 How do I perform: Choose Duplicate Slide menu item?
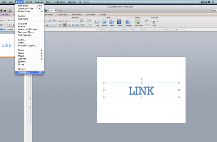30,9
